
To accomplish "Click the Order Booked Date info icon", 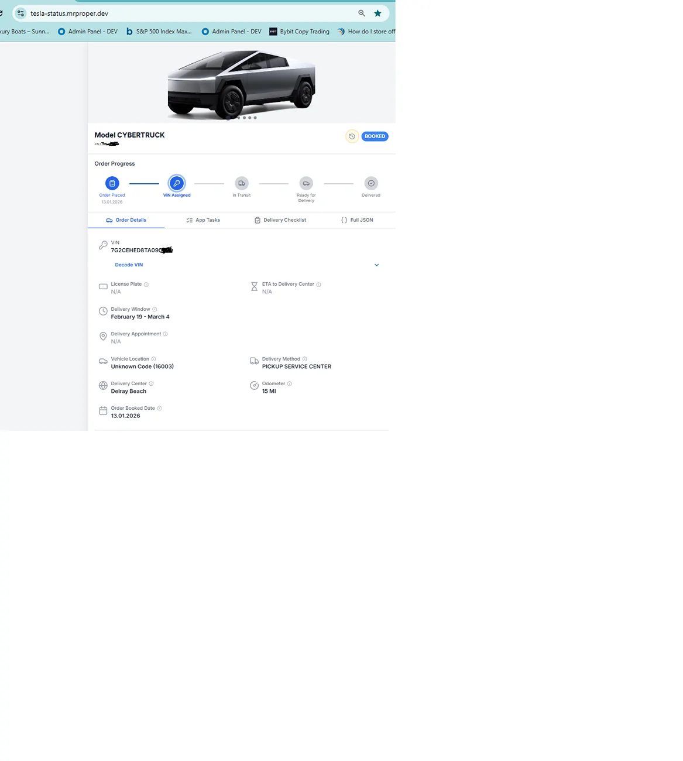I will click(159, 408).
